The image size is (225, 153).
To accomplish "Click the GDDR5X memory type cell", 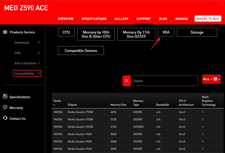I will point(138,127).
